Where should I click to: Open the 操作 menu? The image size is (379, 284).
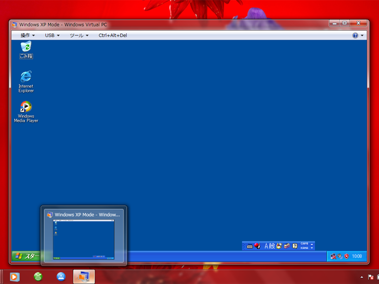27,35
